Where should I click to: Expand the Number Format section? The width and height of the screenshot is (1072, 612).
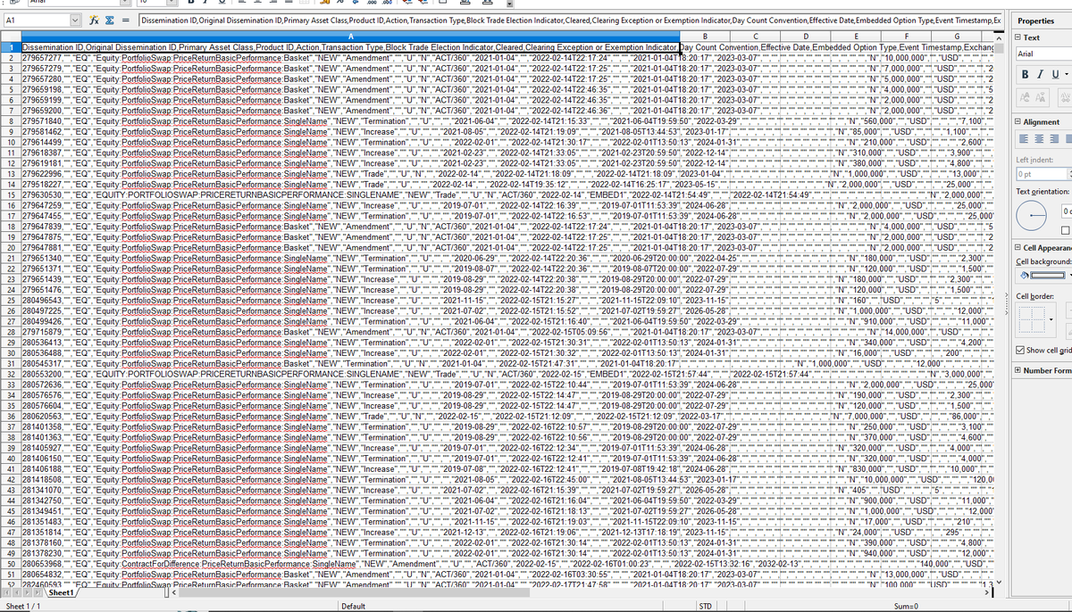1018,370
